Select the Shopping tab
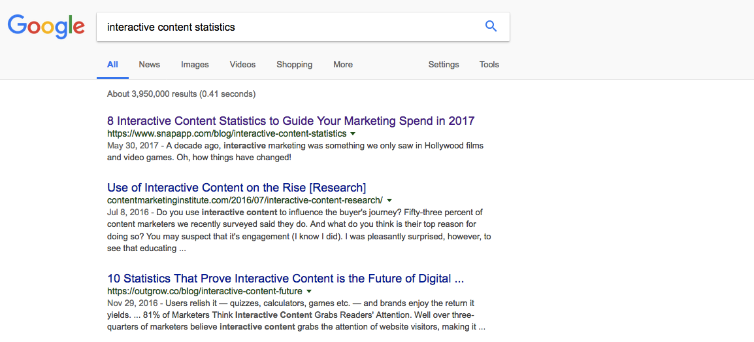Screen dimensions: 754x342 pos(294,65)
